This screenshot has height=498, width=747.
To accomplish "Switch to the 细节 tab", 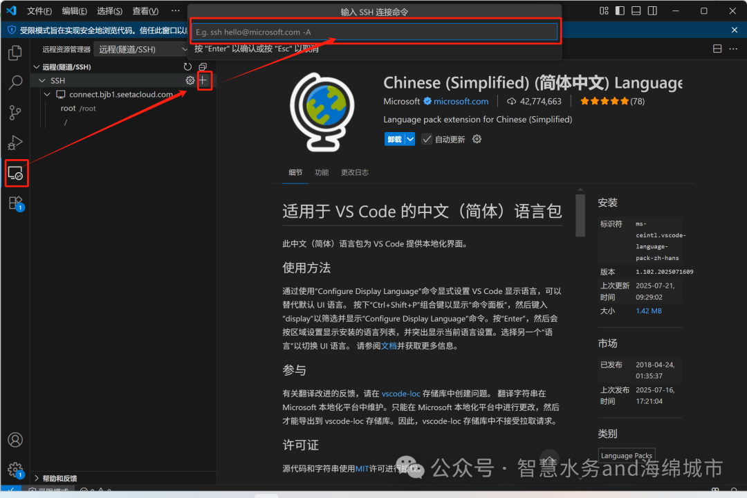I will point(295,172).
